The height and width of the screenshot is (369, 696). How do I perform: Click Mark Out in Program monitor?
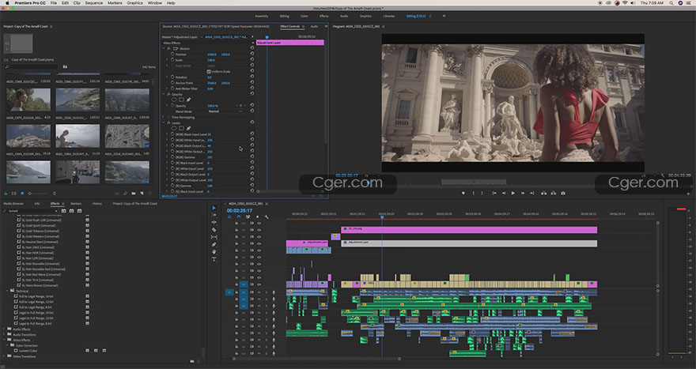tap(482, 194)
